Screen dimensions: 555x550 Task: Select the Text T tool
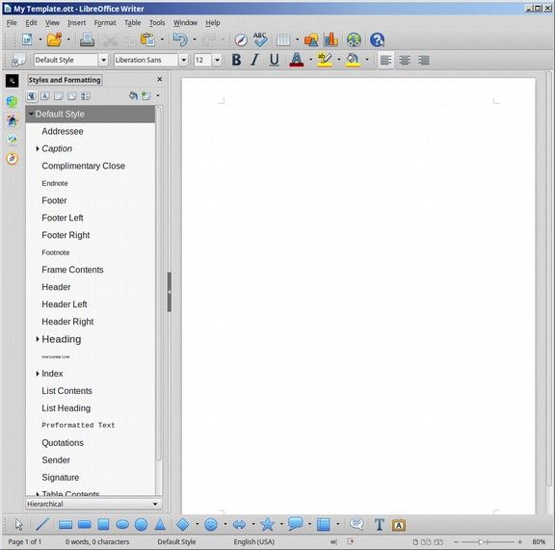(x=379, y=525)
